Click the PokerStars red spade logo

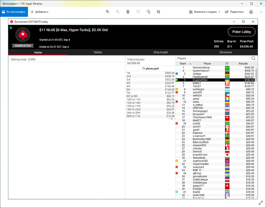(23, 35)
